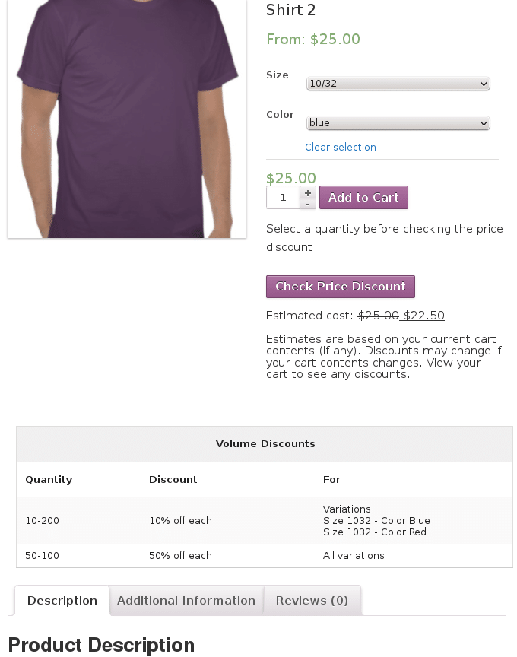This screenshot has width=517, height=657.
Task: Focus the quantity input field
Action: 284,198
